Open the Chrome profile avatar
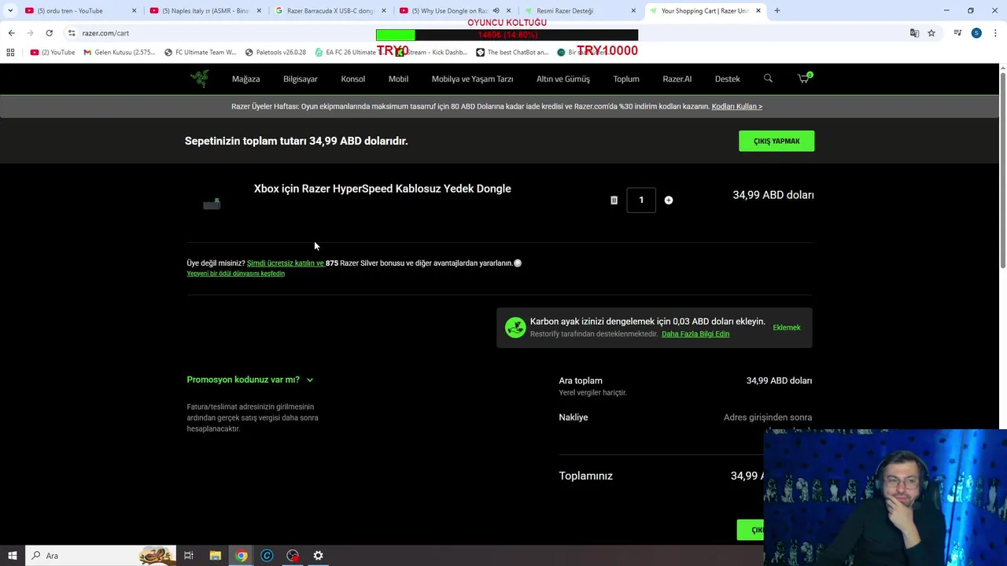The height and width of the screenshot is (566, 1007). coord(976,33)
